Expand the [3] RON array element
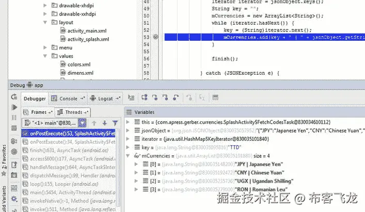 [136, 189]
